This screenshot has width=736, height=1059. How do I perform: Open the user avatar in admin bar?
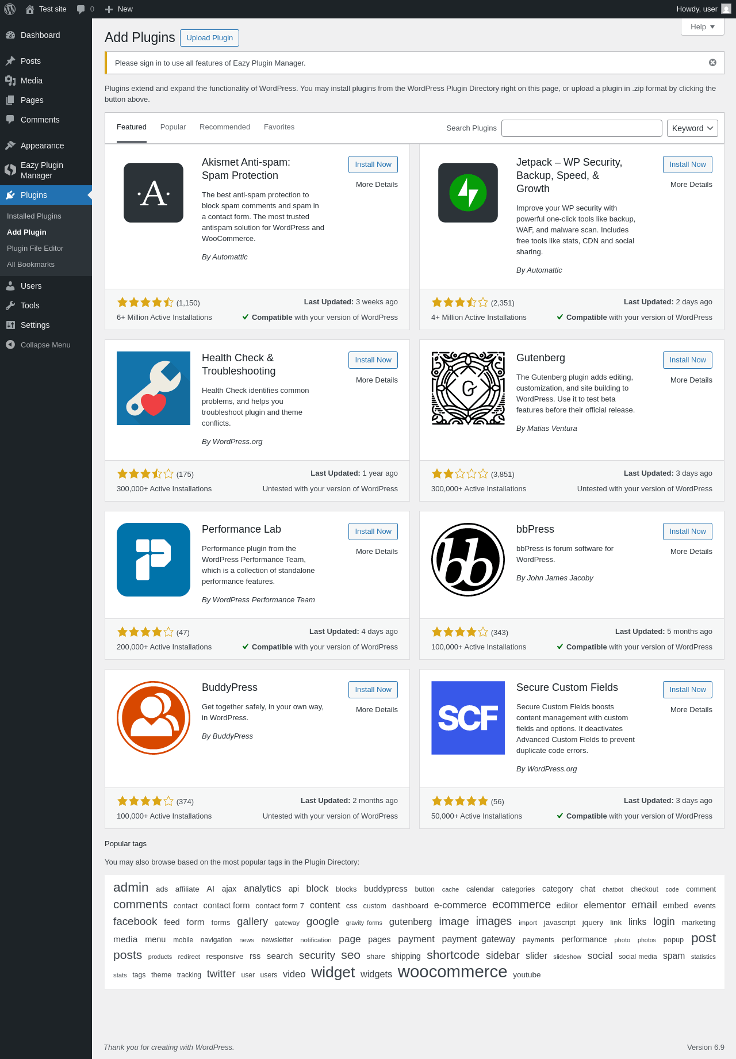(726, 9)
